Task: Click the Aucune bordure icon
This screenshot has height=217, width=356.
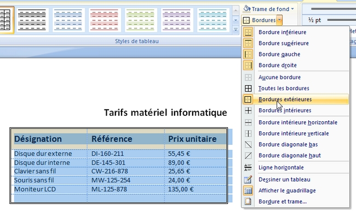Action: click(248, 77)
